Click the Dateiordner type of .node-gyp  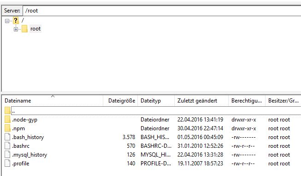point(155,120)
